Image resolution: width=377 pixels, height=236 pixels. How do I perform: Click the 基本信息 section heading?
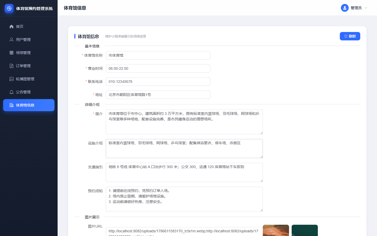[x=92, y=46]
